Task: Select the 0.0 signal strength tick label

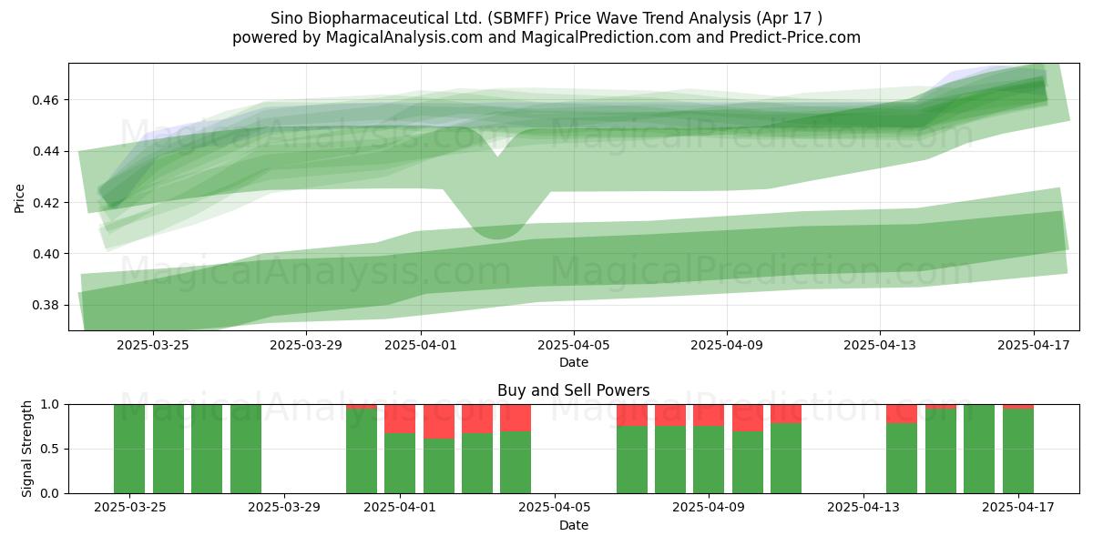Action: 51,493
